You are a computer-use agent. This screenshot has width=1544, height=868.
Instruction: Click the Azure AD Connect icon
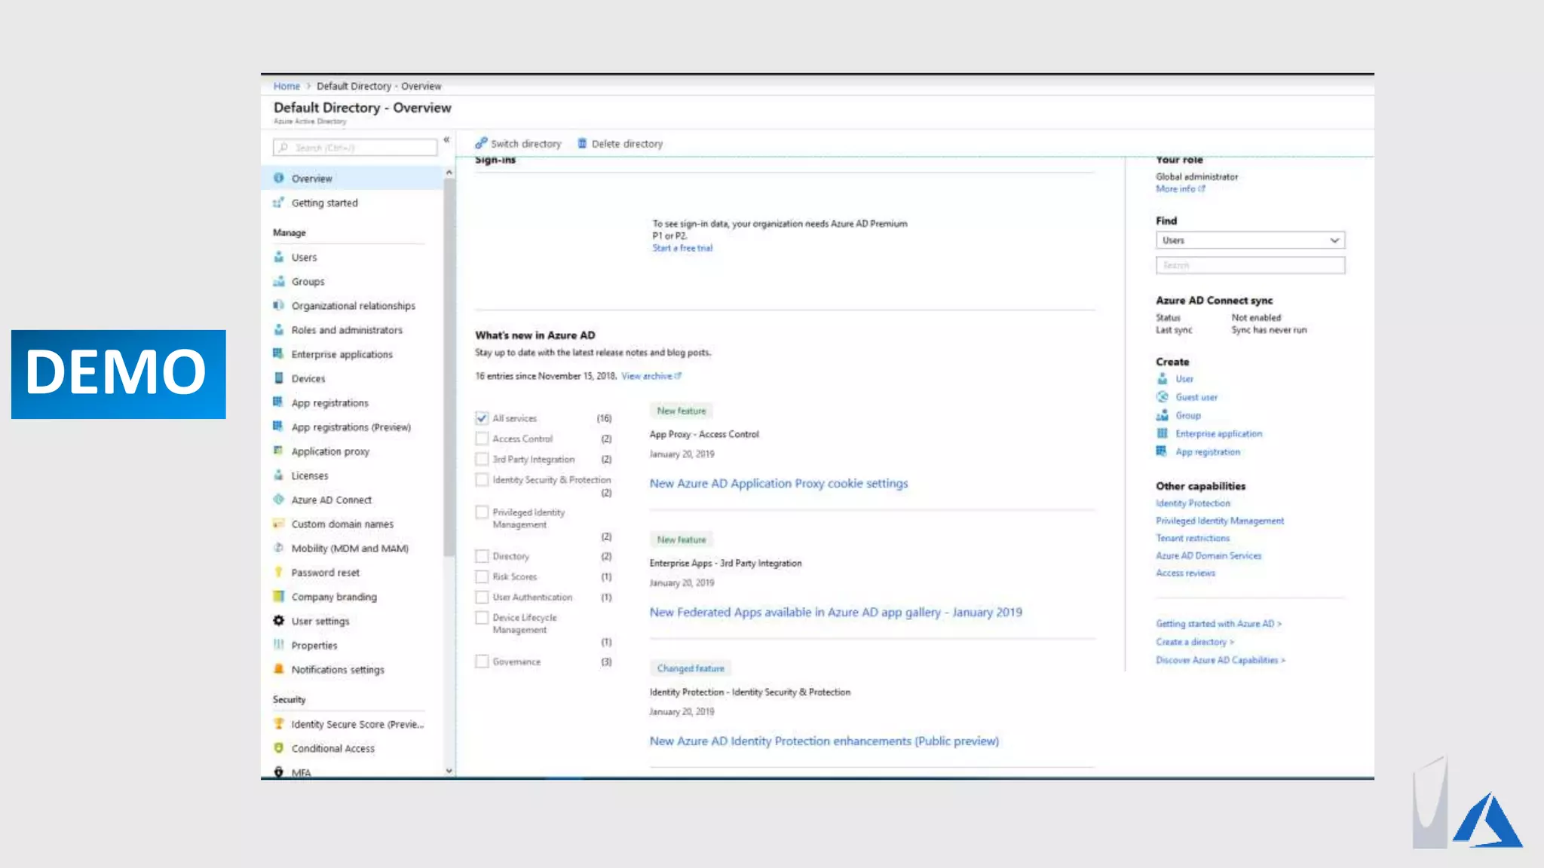pyautogui.click(x=278, y=500)
